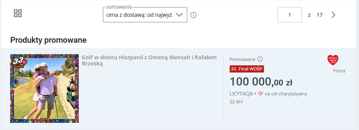Screen dimensions: 359x130
Task: Go to the next results page
Action: pyautogui.click(x=333, y=15)
